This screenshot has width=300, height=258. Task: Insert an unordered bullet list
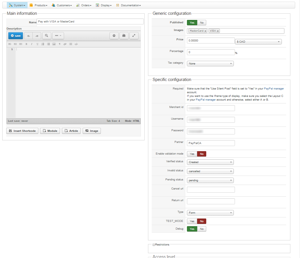click(48, 44)
